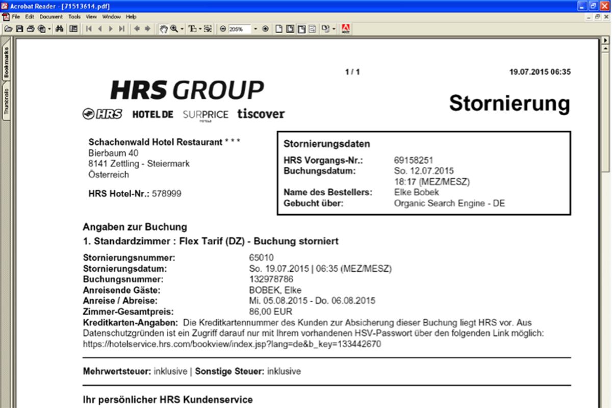Click the Adobe logo icon in toolbar
Screen dimensions: 612x408
tap(346, 29)
